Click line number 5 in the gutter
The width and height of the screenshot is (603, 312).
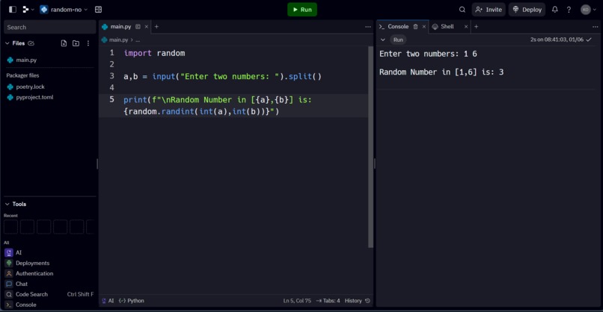pyautogui.click(x=111, y=99)
